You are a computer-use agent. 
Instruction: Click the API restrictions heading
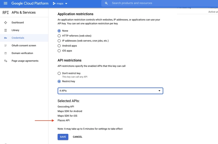click(69, 60)
